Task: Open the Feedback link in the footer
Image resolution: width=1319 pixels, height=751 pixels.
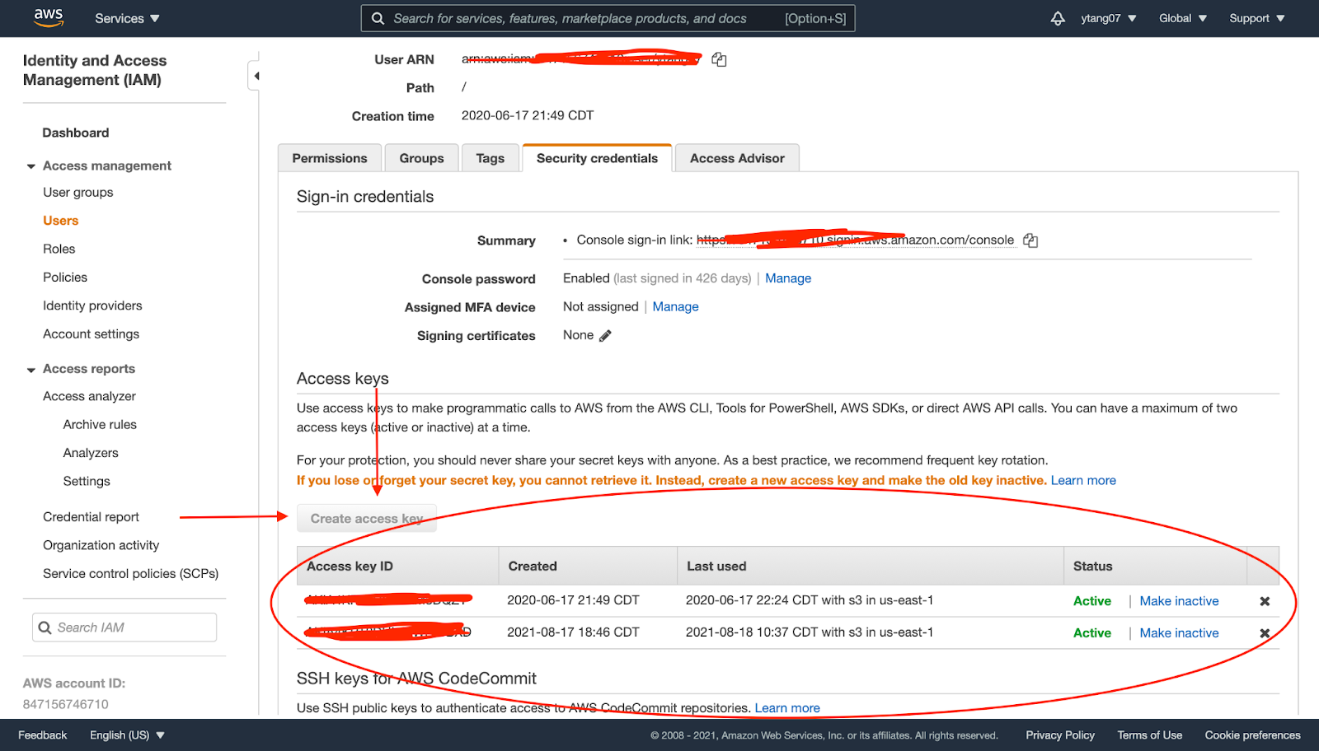Action: point(43,735)
